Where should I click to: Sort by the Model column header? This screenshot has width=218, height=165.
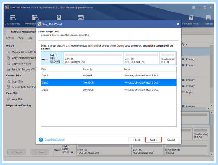150,69
